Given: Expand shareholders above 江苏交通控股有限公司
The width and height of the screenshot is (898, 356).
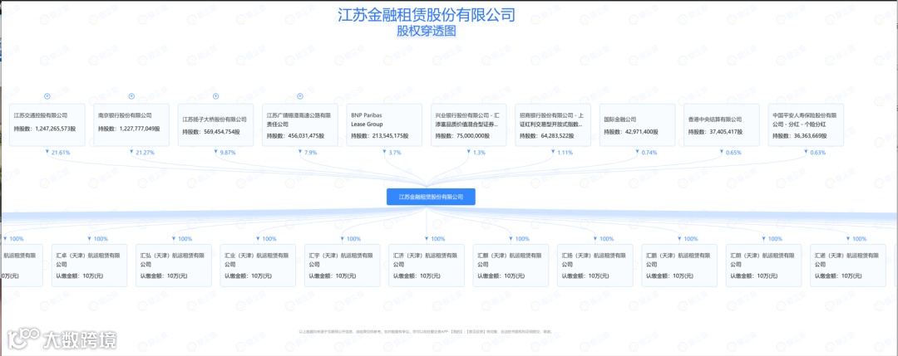Looking at the screenshot, I should [47, 96].
